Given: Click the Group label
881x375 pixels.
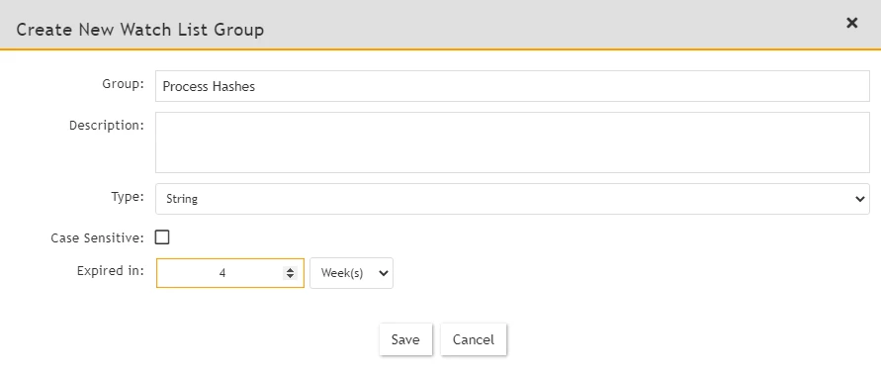Looking at the screenshot, I should pyautogui.click(x=123, y=84).
